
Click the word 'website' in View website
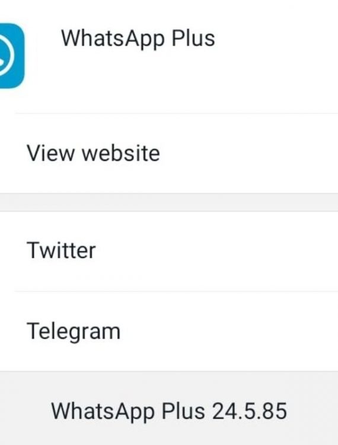coord(121,153)
